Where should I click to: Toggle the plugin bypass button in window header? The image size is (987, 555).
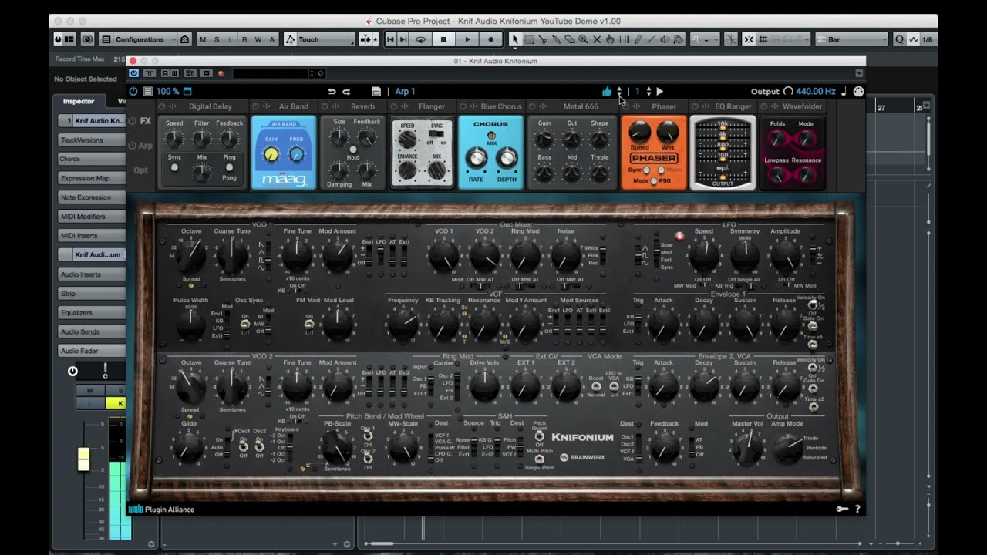tap(134, 73)
